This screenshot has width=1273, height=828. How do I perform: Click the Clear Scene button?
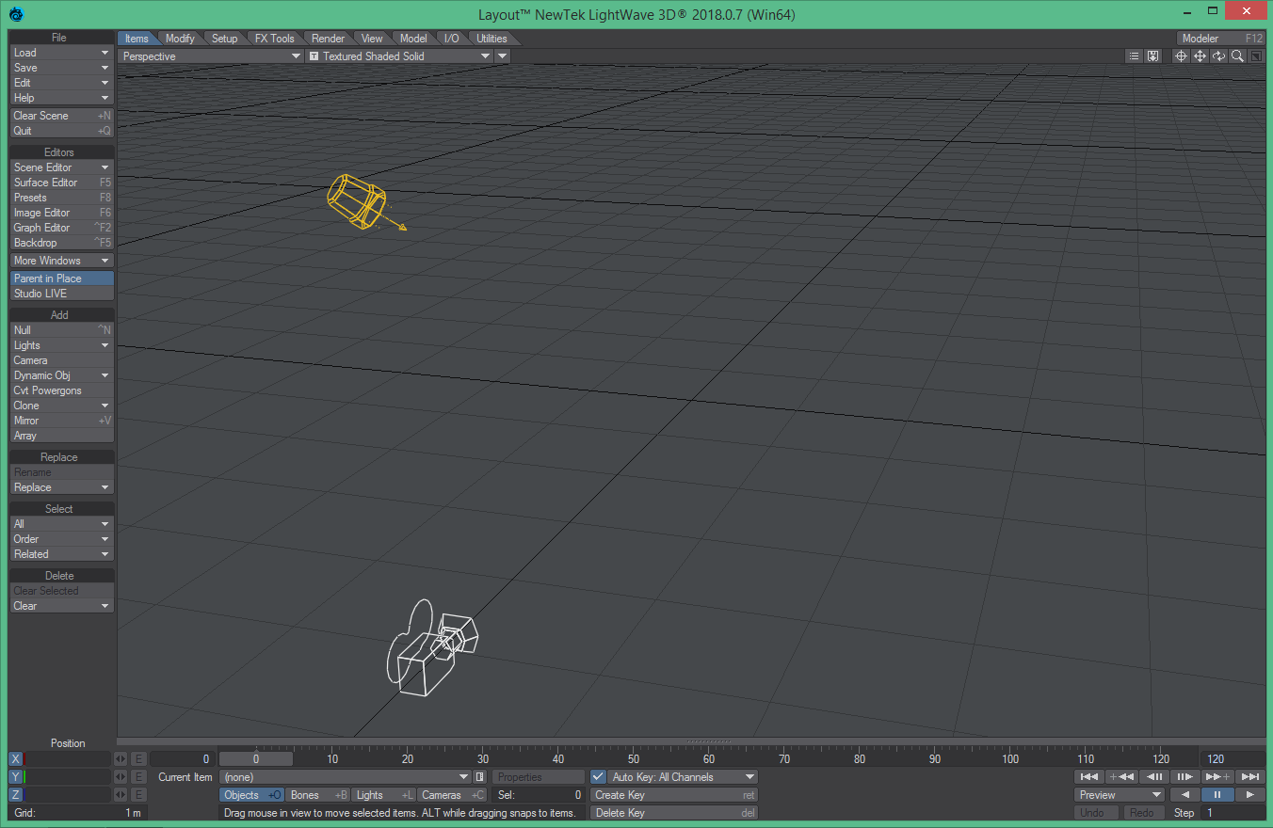tap(62, 116)
